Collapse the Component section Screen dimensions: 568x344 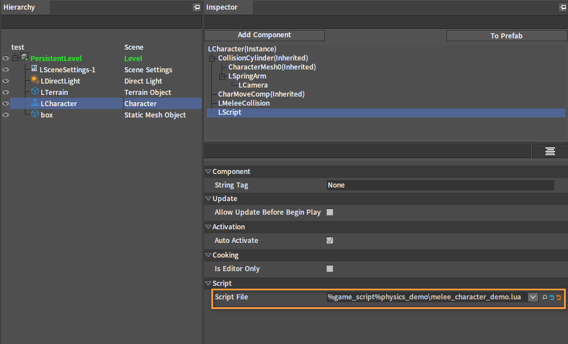point(209,171)
